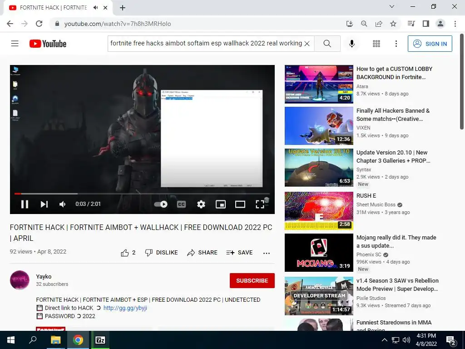465x349 pixels.
Task: Open YouTube settings three-dot menu
Action: coord(396,44)
